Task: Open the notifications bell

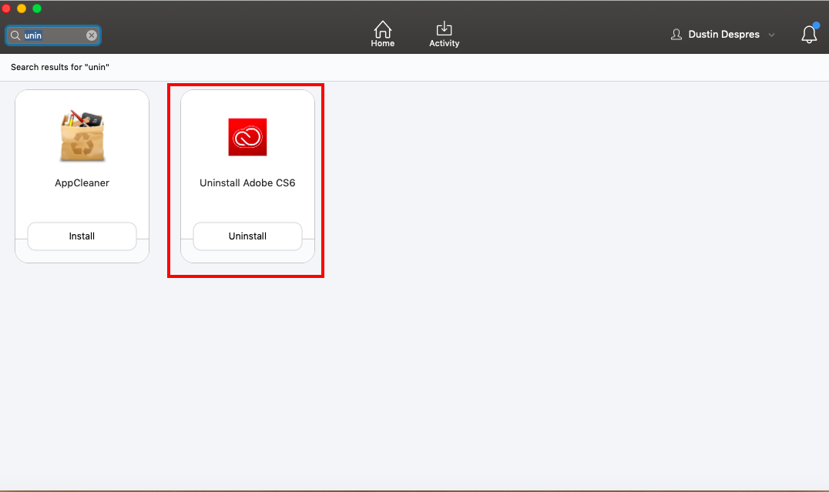Action: [x=809, y=34]
